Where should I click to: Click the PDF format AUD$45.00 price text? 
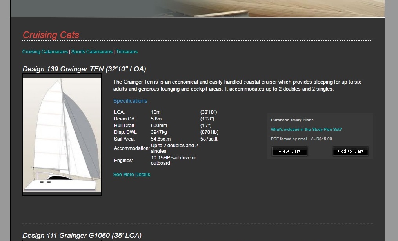click(x=301, y=139)
